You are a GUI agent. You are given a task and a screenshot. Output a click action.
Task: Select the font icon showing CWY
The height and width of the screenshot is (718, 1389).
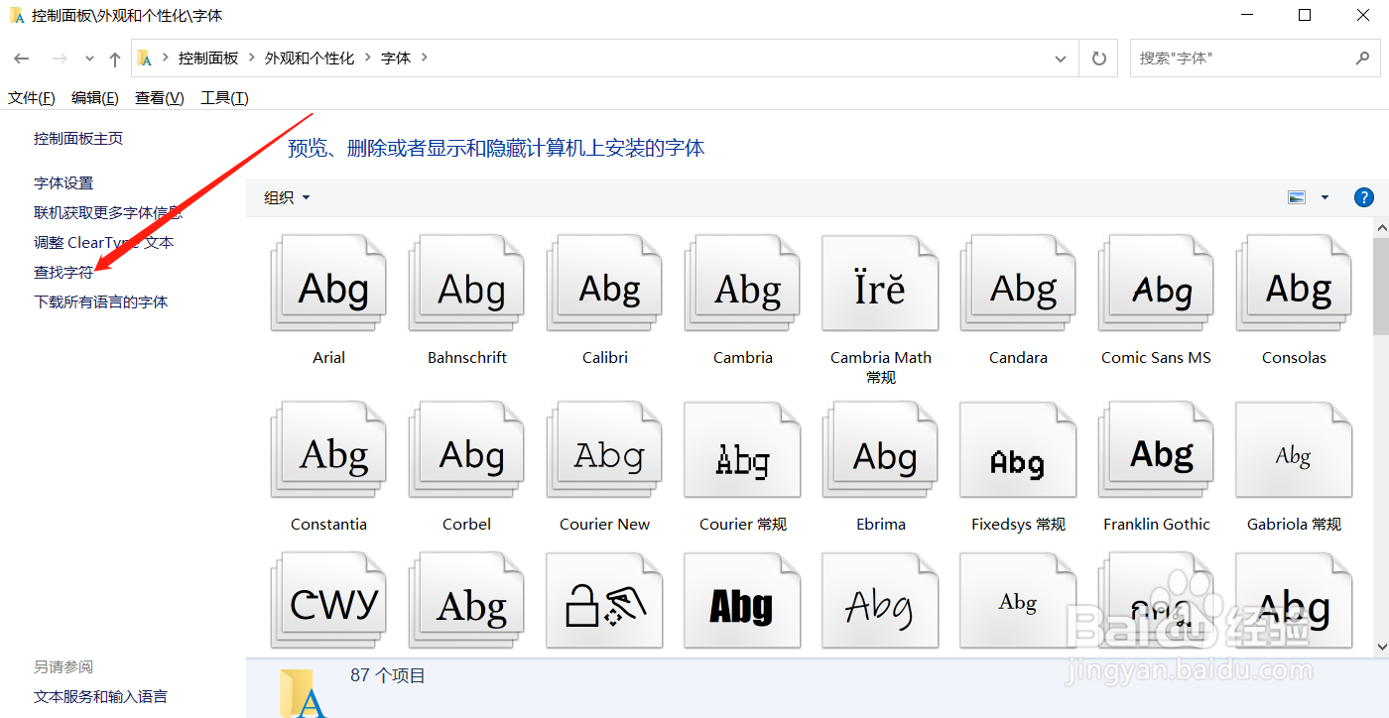pos(328,601)
